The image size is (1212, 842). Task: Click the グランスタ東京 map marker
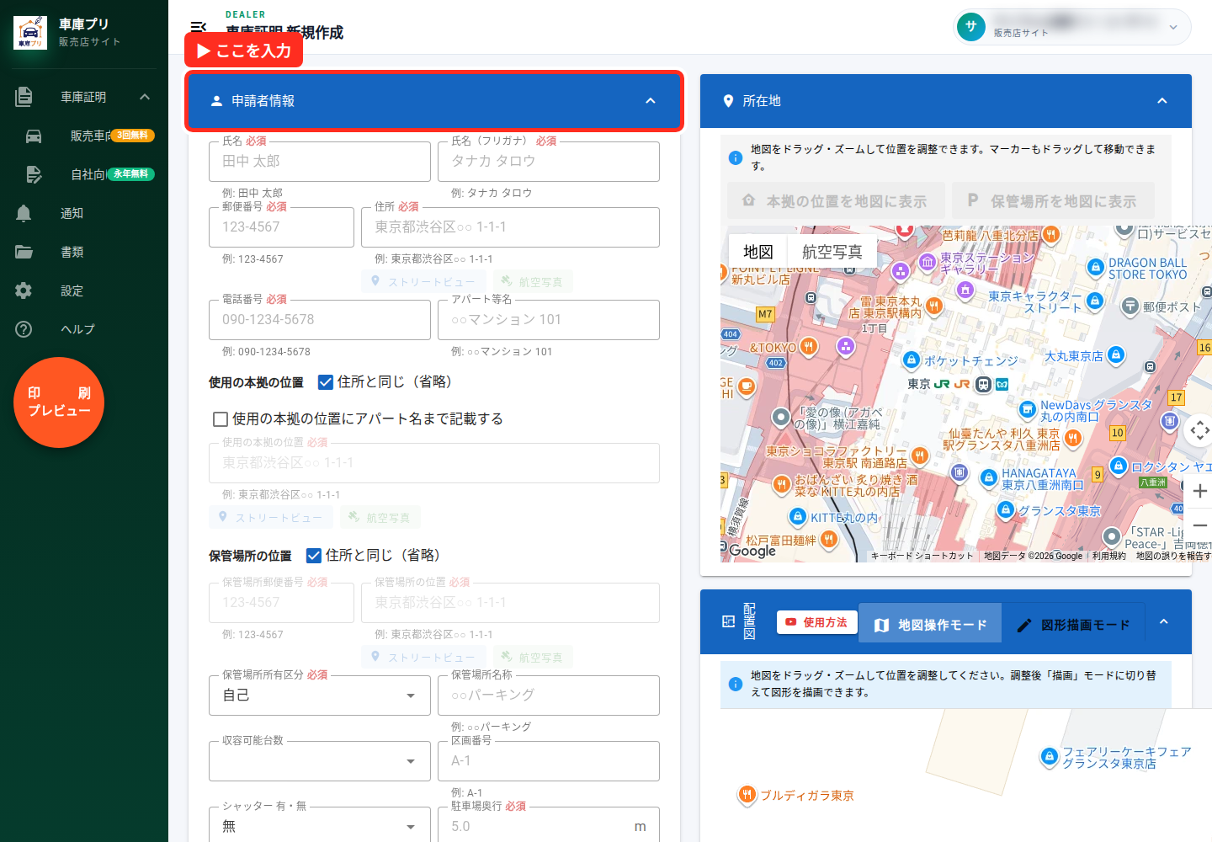click(x=1005, y=509)
